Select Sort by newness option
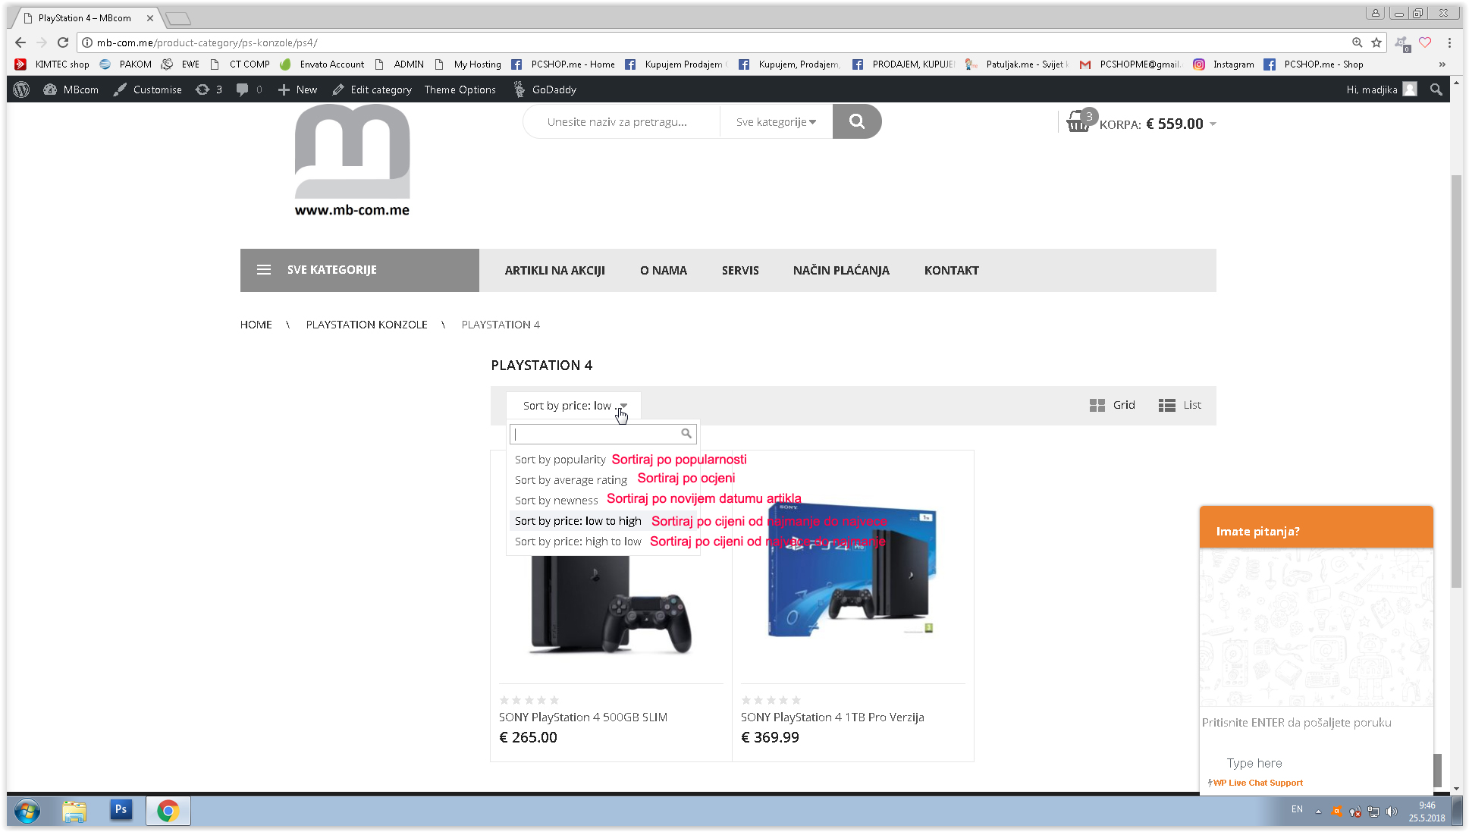Image resolution: width=1469 pixels, height=832 pixels. (x=556, y=501)
